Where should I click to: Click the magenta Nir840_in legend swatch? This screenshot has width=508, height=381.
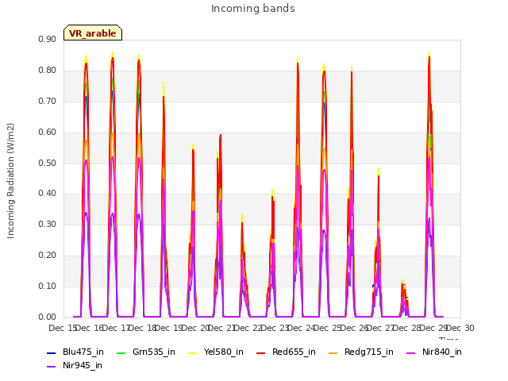[x=411, y=352]
